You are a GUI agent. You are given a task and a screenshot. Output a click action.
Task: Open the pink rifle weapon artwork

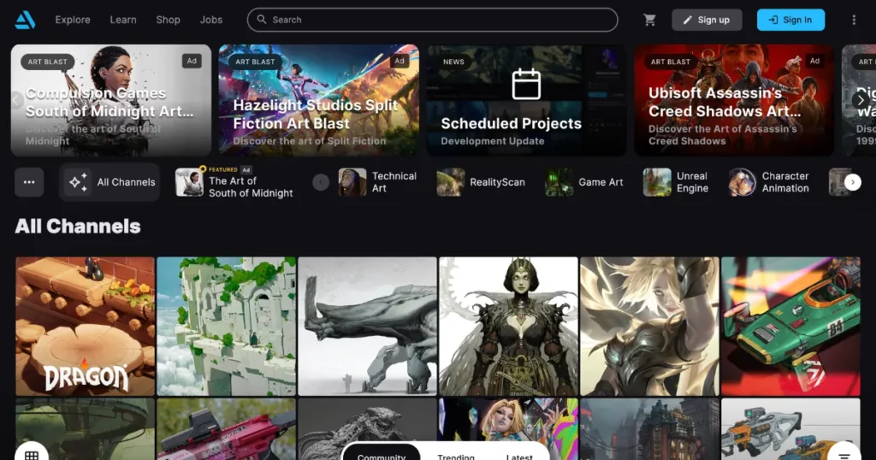[x=226, y=428]
